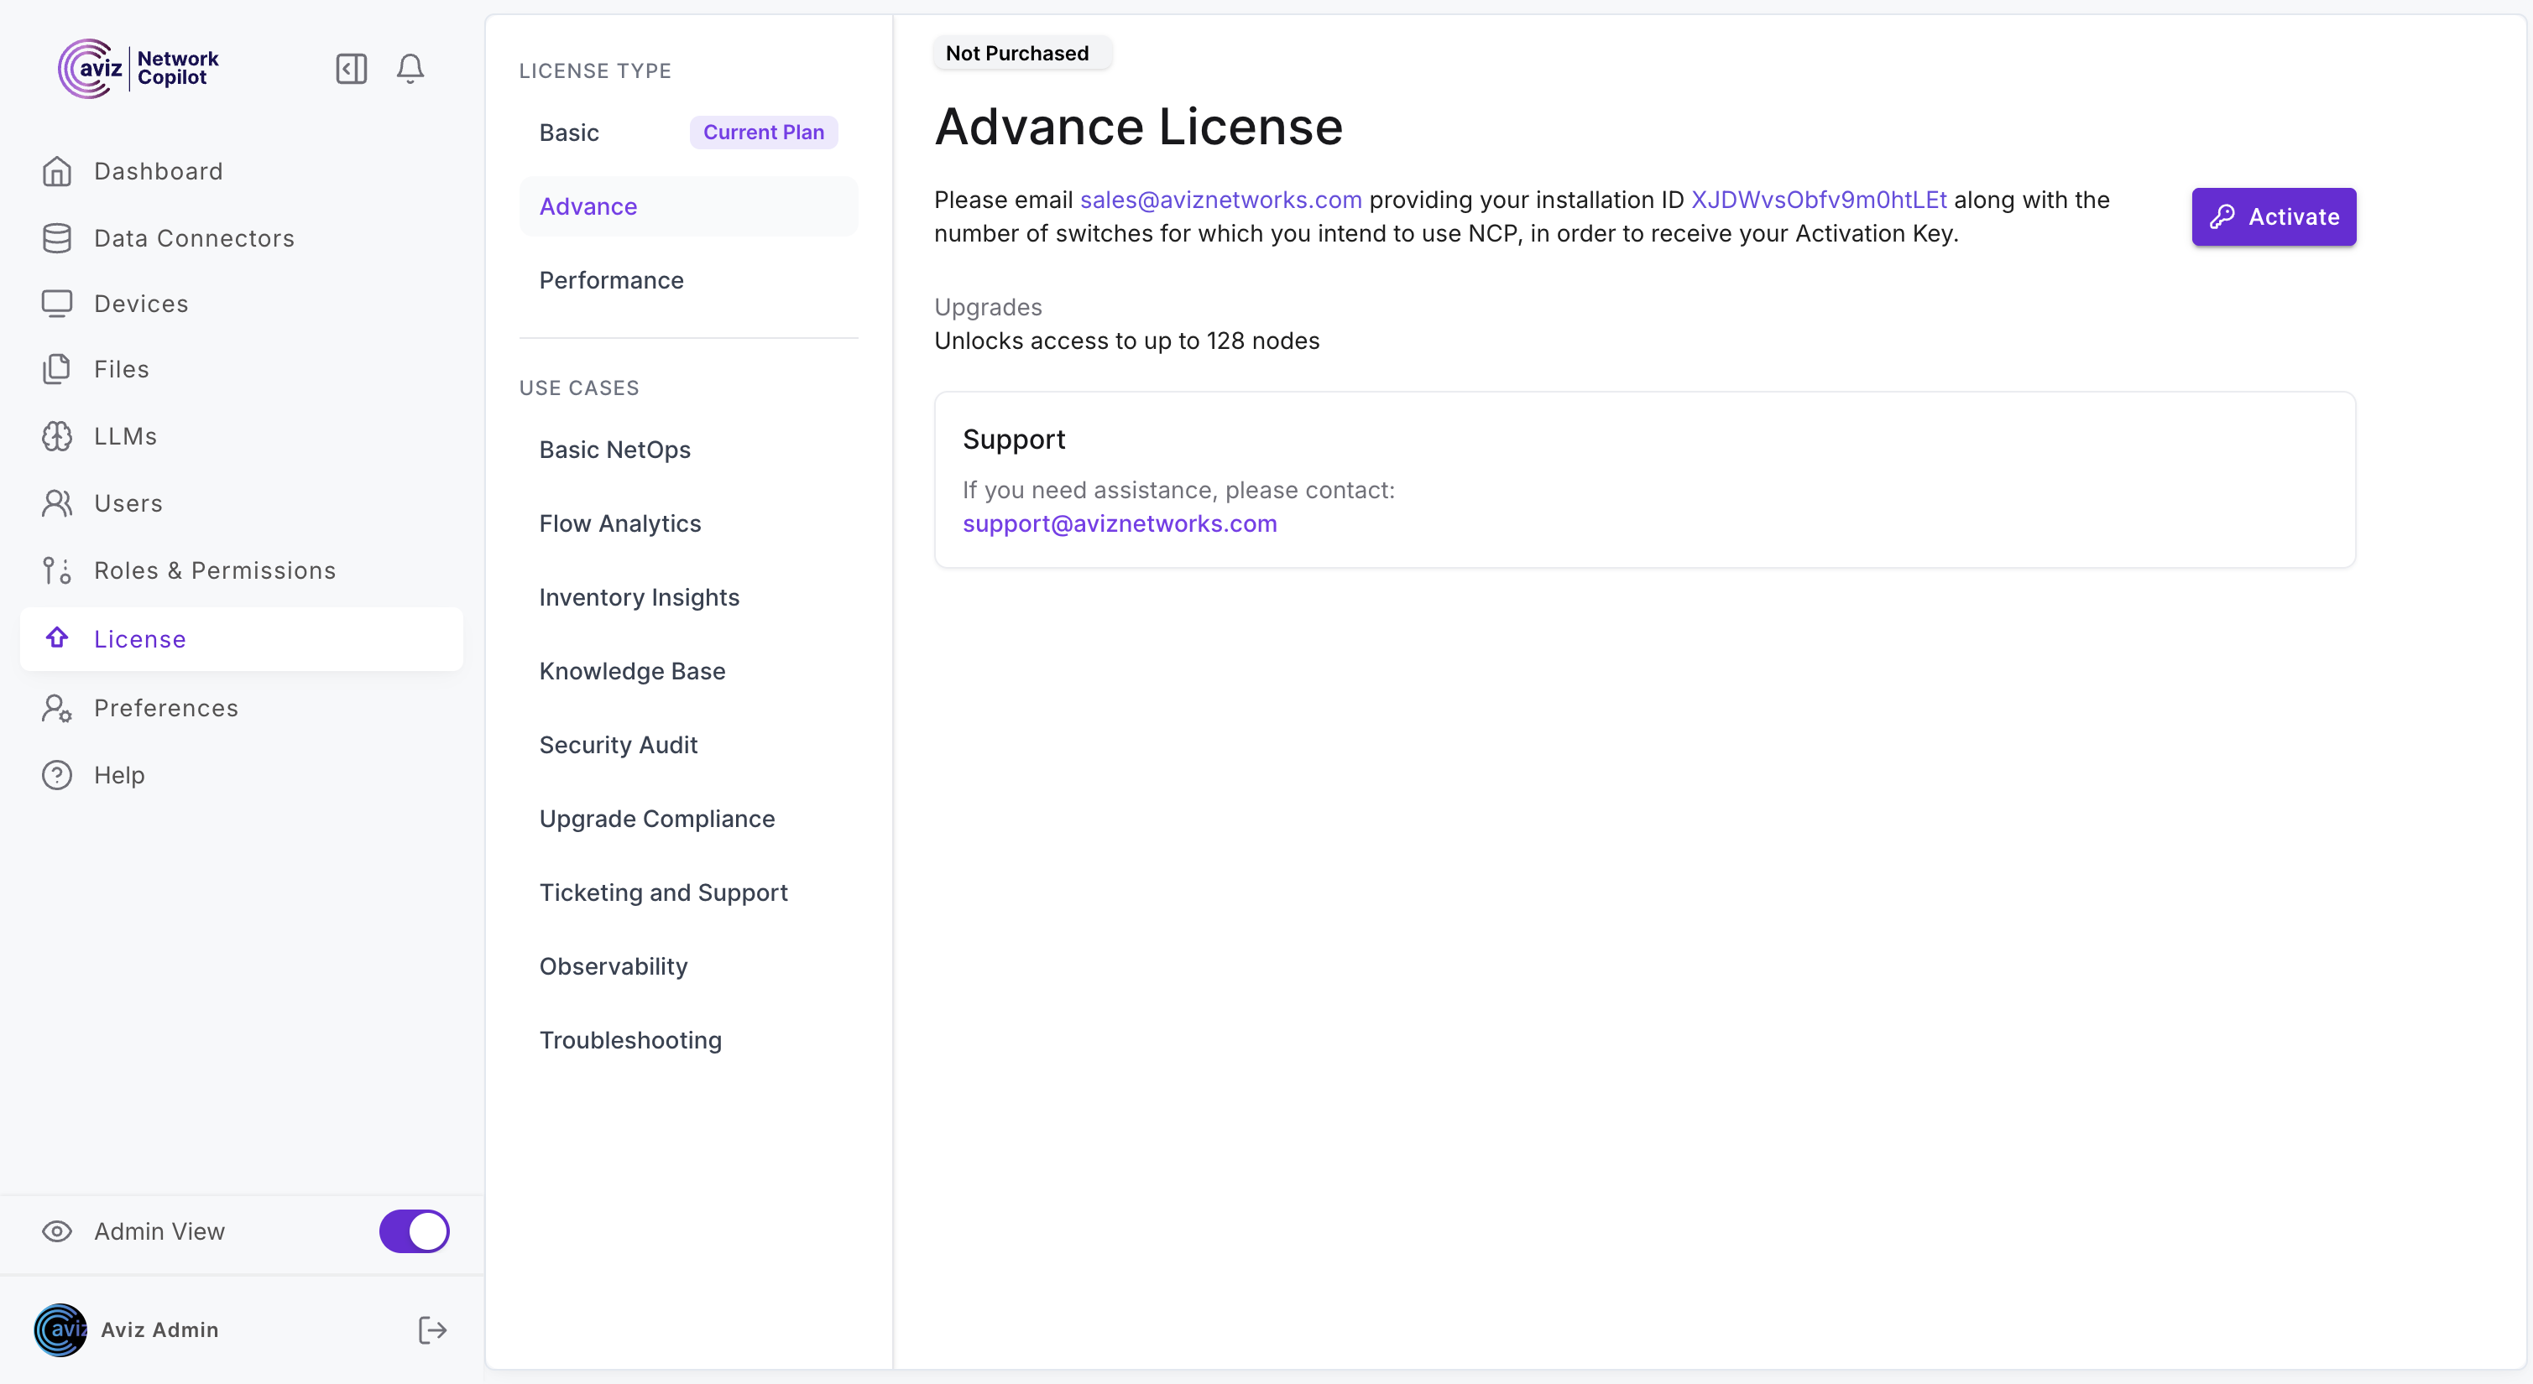Click the support@aviznetworks.com link
The height and width of the screenshot is (1384, 2533).
click(1119, 523)
